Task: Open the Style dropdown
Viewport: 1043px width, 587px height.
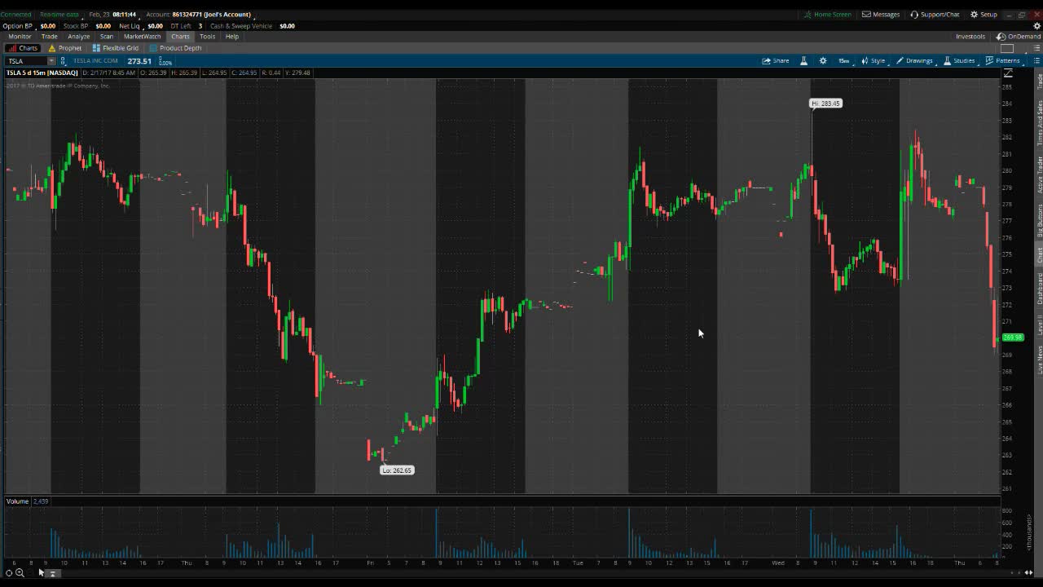Action: pyautogui.click(x=874, y=60)
